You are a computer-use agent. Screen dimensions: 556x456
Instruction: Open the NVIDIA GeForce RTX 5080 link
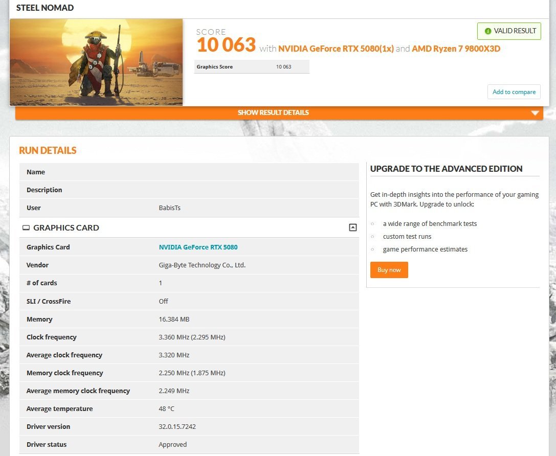[198, 247]
